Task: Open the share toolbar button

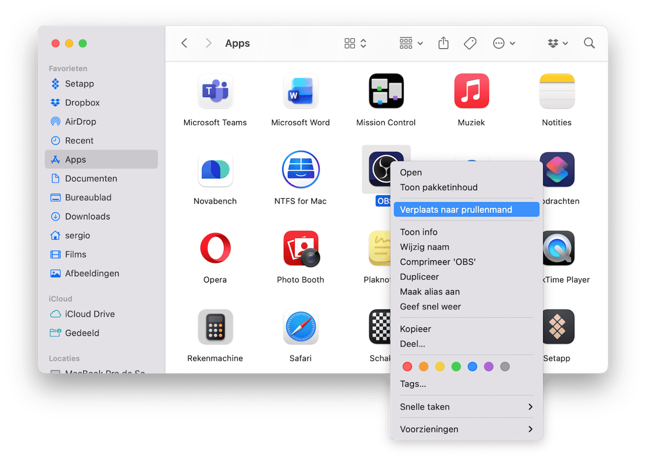Action: click(x=443, y=44)
